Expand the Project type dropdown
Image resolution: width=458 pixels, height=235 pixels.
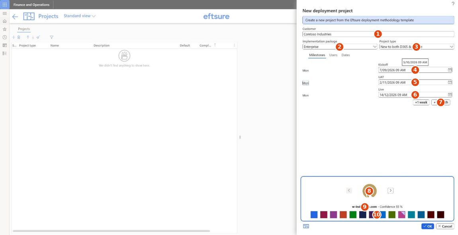(x=452, y=47)
